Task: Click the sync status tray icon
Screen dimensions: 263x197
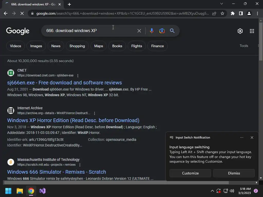Action: [x=219, y=191]
